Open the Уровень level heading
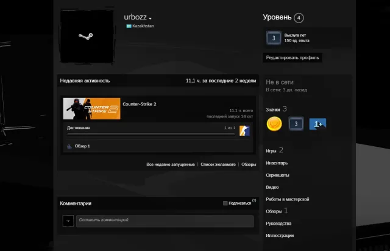Viewport: 390px width, 251px height. [x=277, y=17]
